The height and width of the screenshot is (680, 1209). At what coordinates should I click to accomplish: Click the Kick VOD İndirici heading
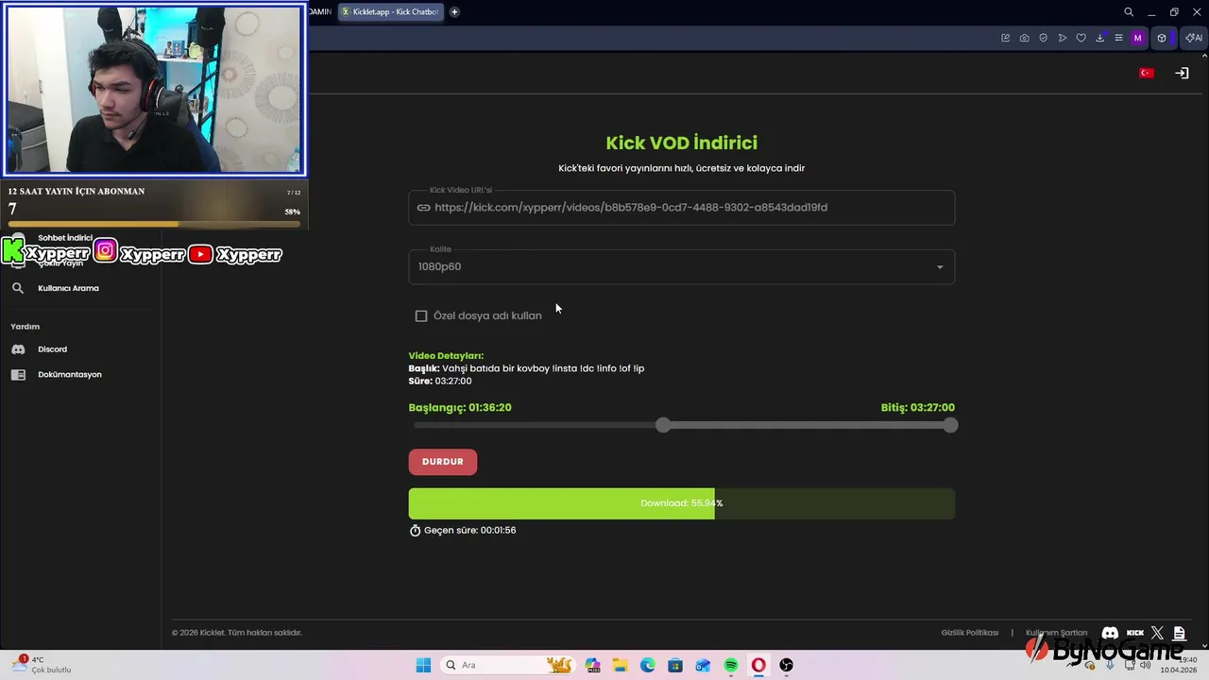(682, 144)
